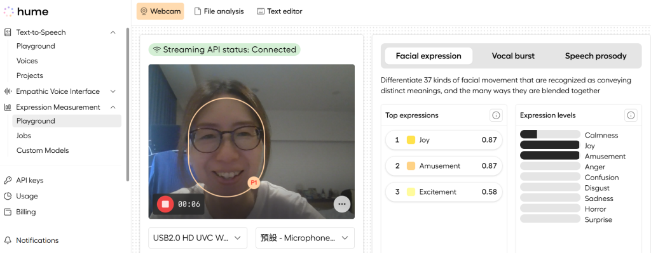Image resolution: width=651 pixels, height=253 pixels.
Task: Click the yellow Joy color swatch
Action: pyautogui.click(x=411, y=140)
